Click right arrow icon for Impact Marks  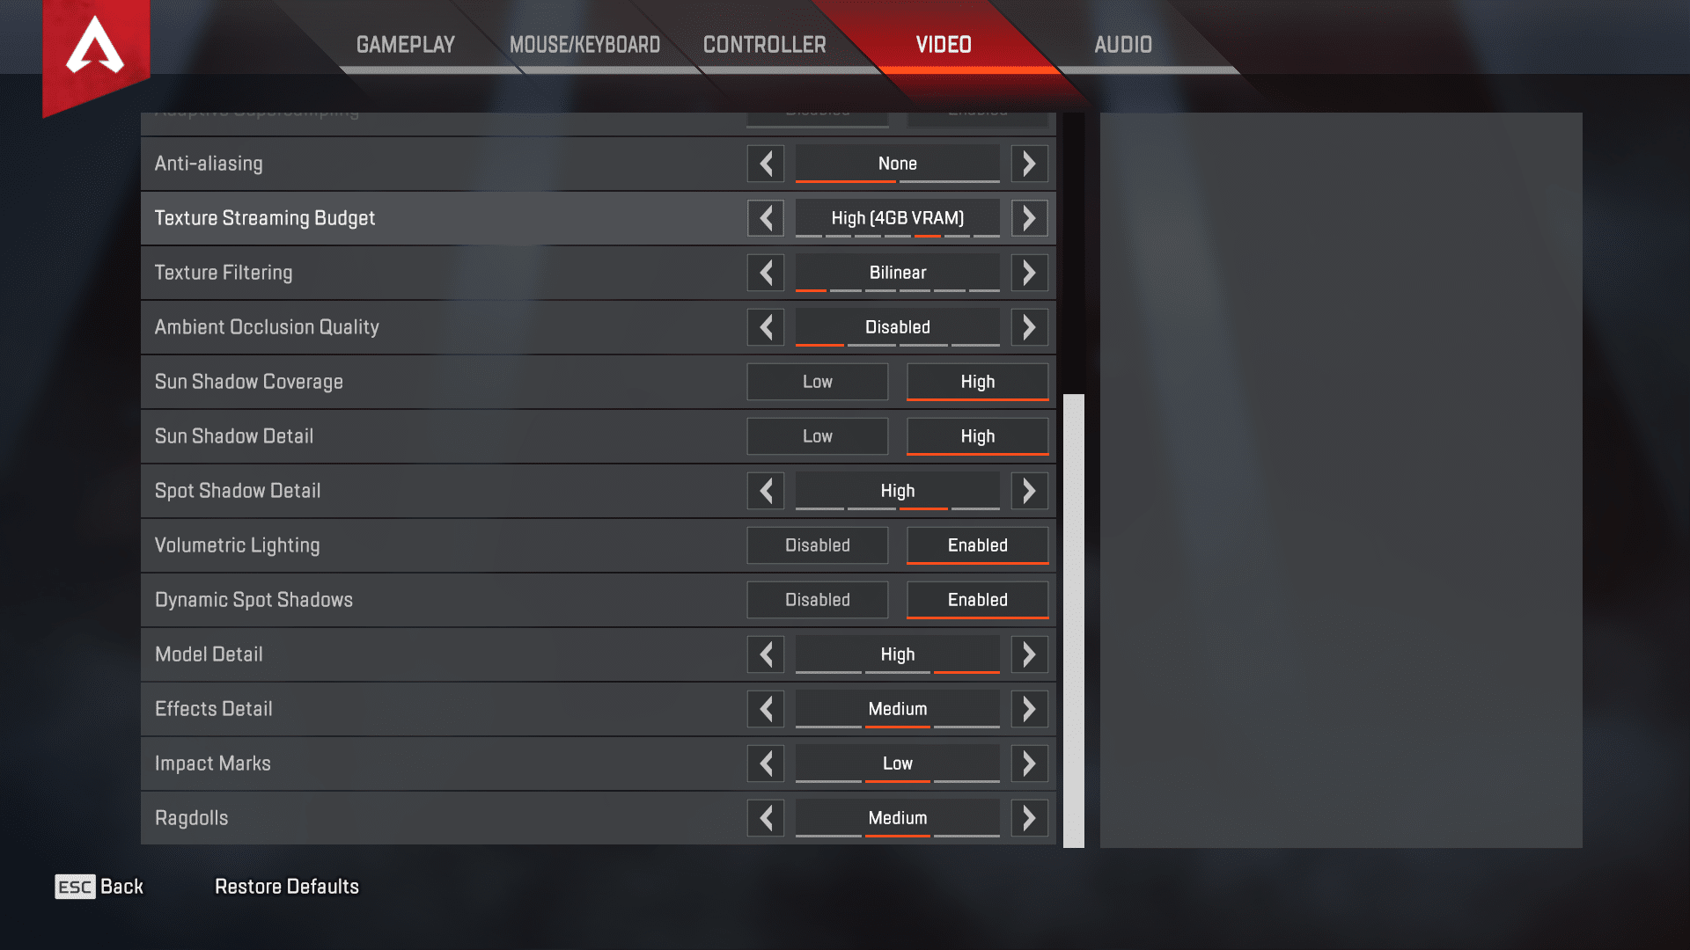(1028, 764)
